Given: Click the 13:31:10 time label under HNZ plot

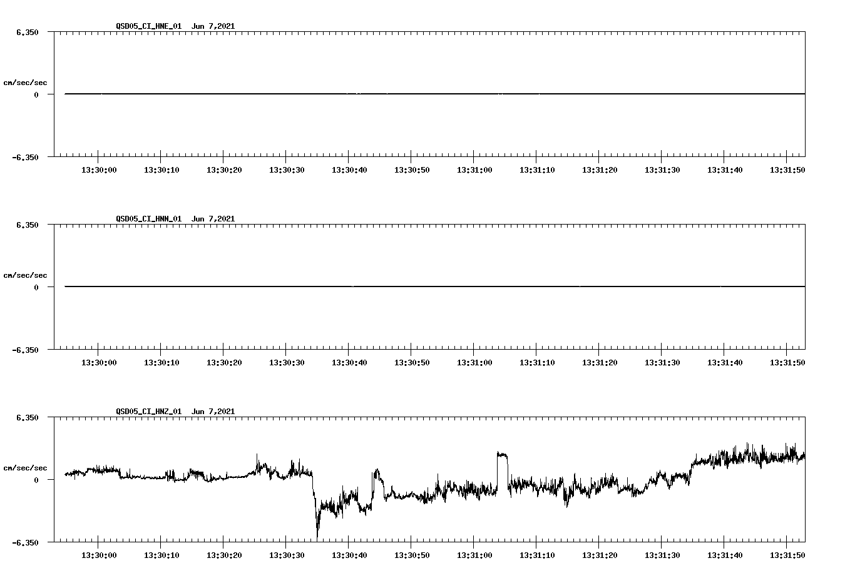Looking at the screenshot, I should 537,555.
